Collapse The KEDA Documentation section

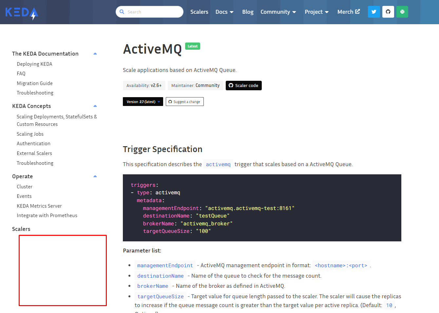(x=95, y=53)
